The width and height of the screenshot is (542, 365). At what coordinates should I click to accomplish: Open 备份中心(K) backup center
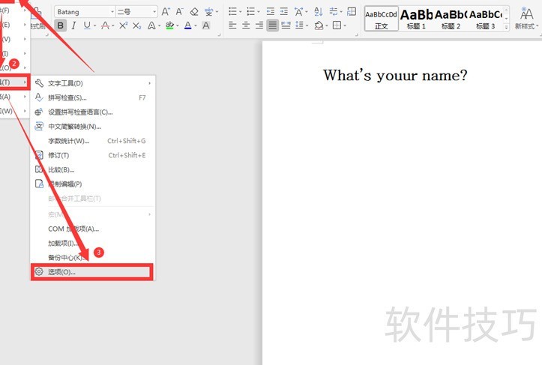pyautogui.click(x=93, y=258)
